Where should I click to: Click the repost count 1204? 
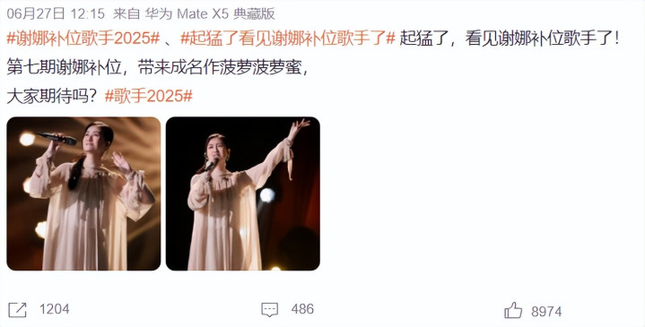pyautogui.click(x=55, y=309)
